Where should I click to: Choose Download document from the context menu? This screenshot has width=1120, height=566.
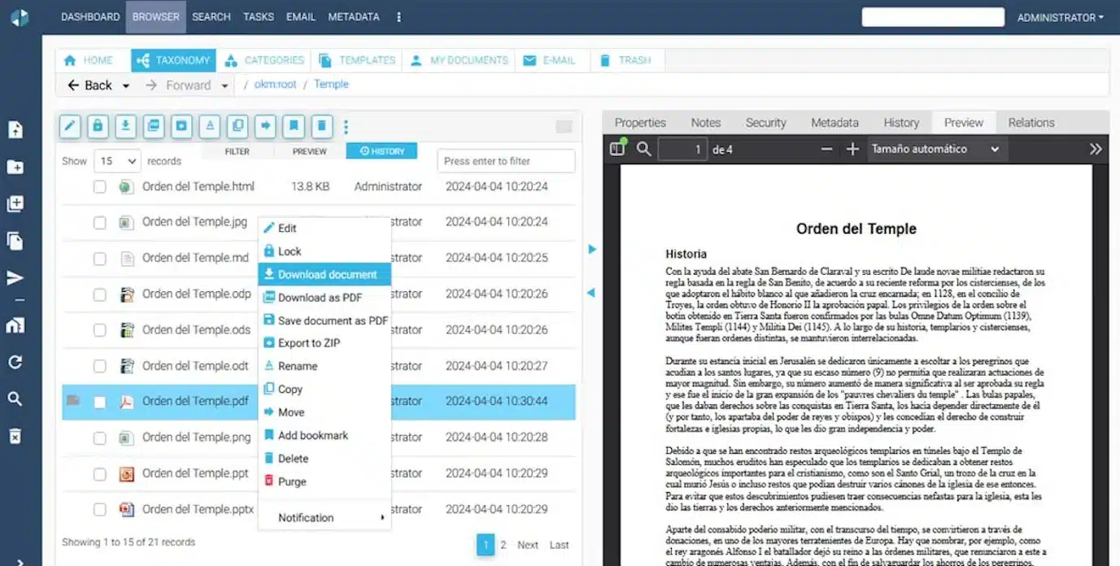coord(326,275)
